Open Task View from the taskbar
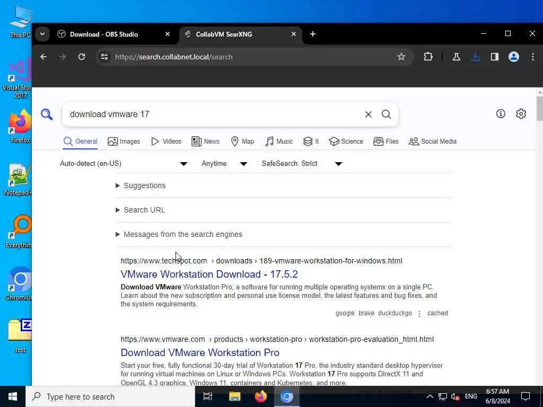543x407 pixels. coord(208,396)
